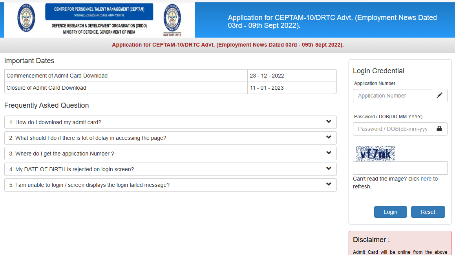This screenshot has height=255, width=455.
Task: Click the empty captcha answer box
Action: click(400, 168)
